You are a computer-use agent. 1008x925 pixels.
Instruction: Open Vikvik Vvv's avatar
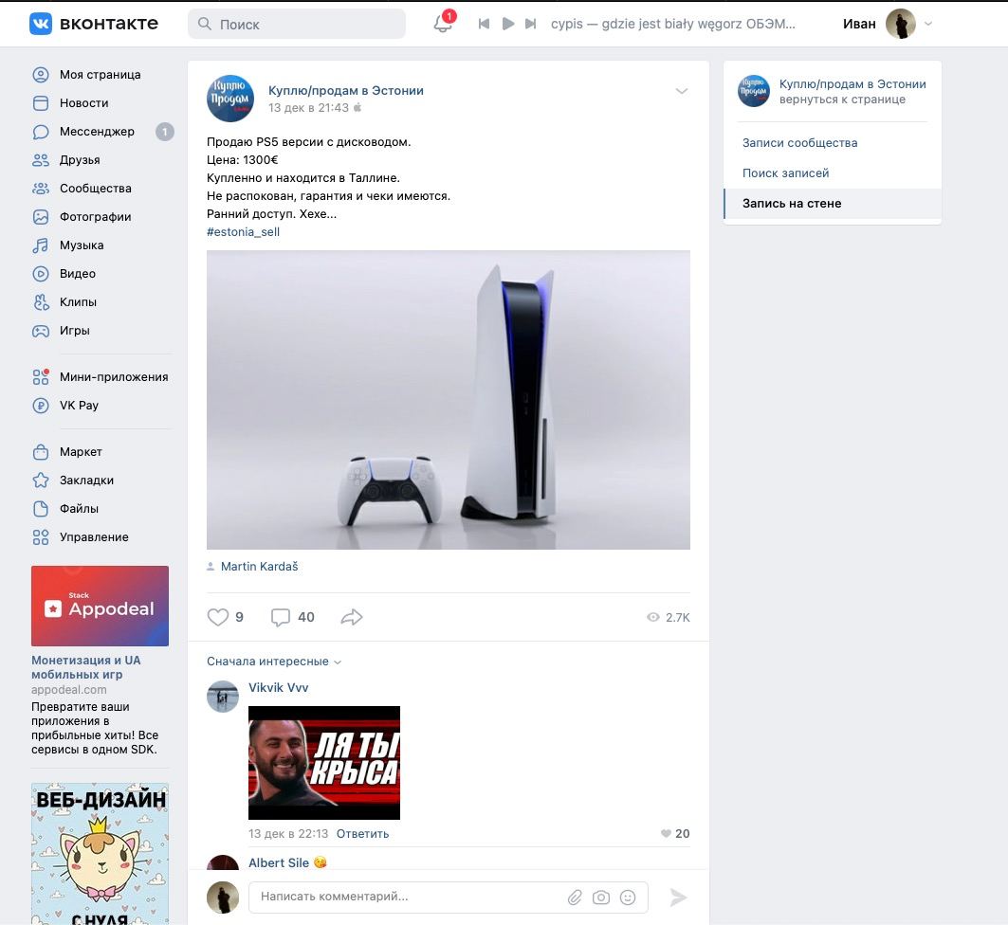[223, 697]
